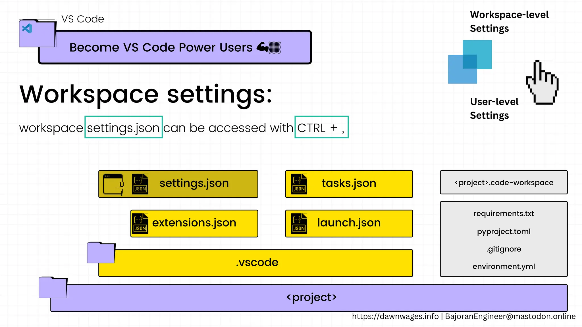
Task: Click the VS Code label above banner
Action: tap(83, 19)
